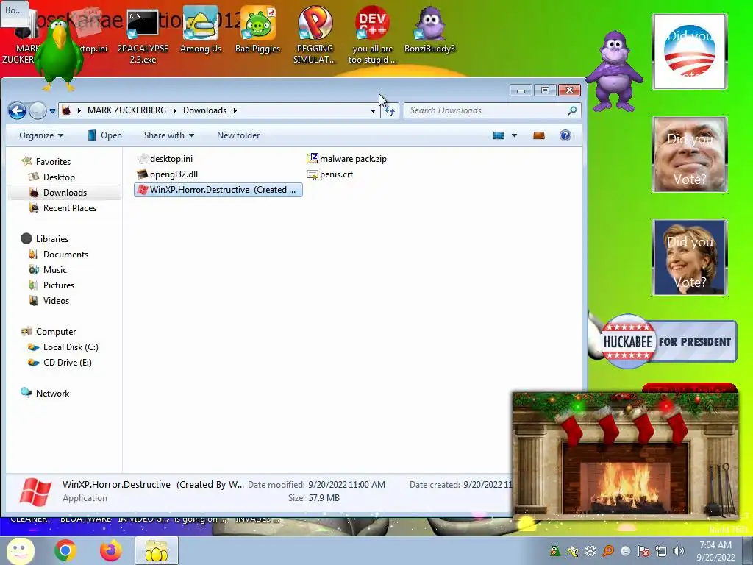This screenshot has width=753, height=565.
Task: Click the Dev-C++ 'you all are too stupid' icon
Action: 373,36
